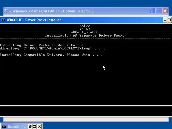
Task: Open the Driver Packs Installer console system icon
Action: tap(3, 20)
